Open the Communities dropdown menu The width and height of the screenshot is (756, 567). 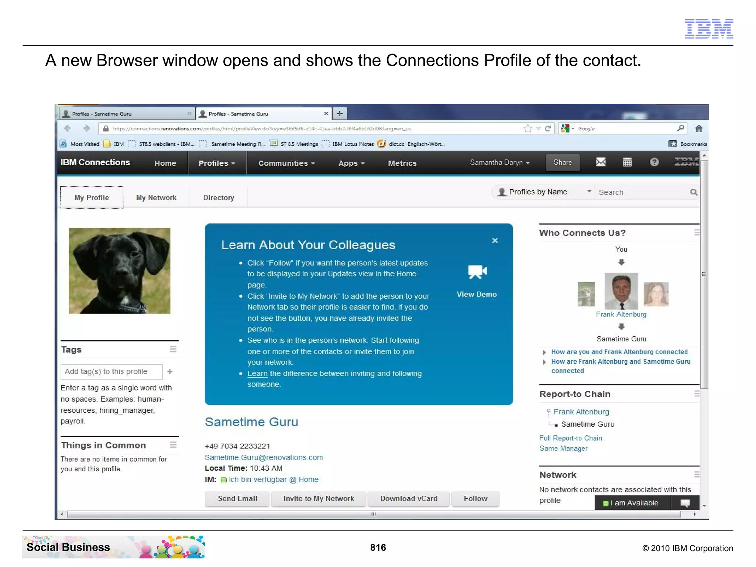click(286, 163)
